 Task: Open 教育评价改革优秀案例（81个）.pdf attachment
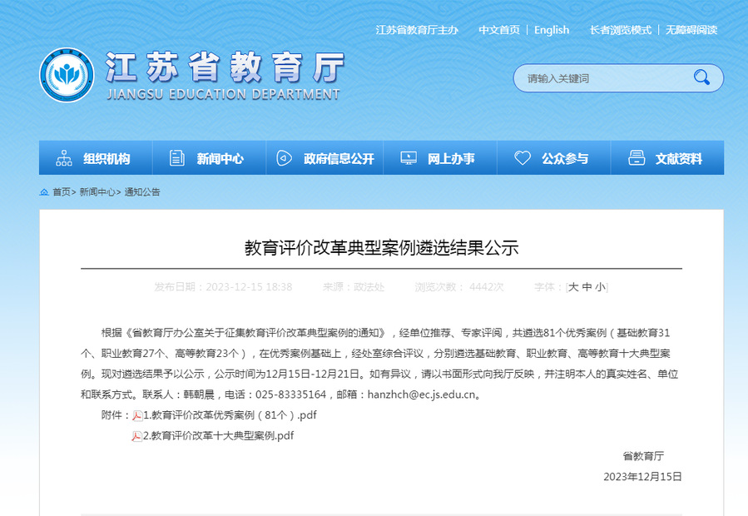(230, 415)
